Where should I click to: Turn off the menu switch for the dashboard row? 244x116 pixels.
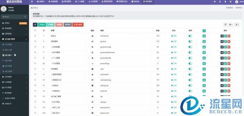point(190,36)
